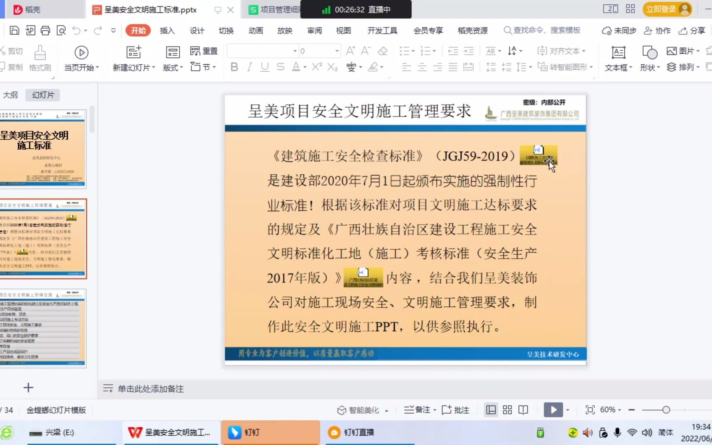The width and height of the screenshot is (712, 445).
Task: Switch to Slide Sorter view icon
Action: click(x=507, y=410)
